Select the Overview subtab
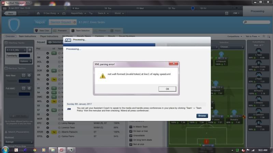Viewport: 273px width, 153px height. [x=10, y=36]
